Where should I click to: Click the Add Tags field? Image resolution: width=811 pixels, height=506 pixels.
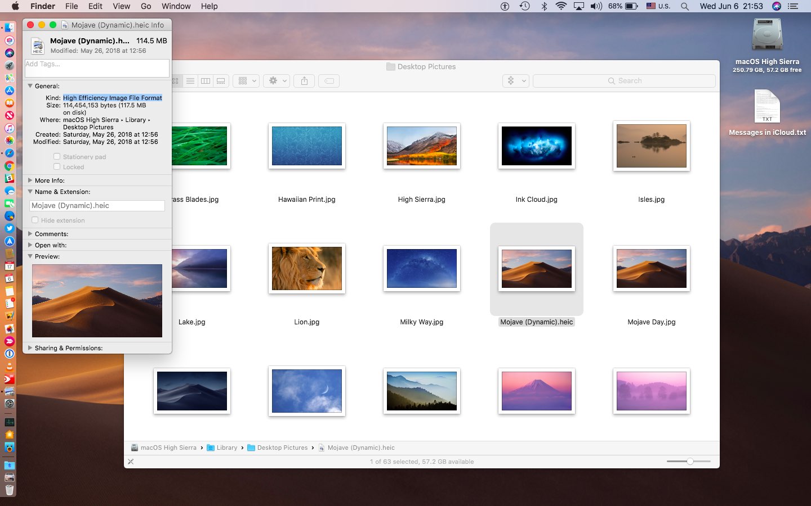click(97, 68)
